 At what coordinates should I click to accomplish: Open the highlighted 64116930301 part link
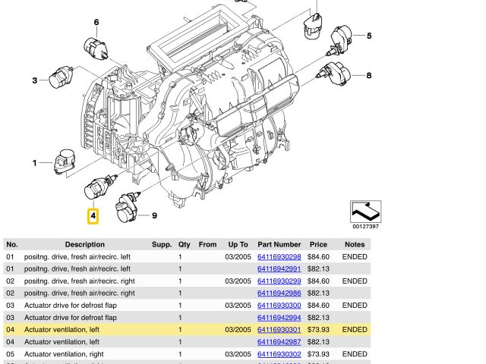(279, 330)
